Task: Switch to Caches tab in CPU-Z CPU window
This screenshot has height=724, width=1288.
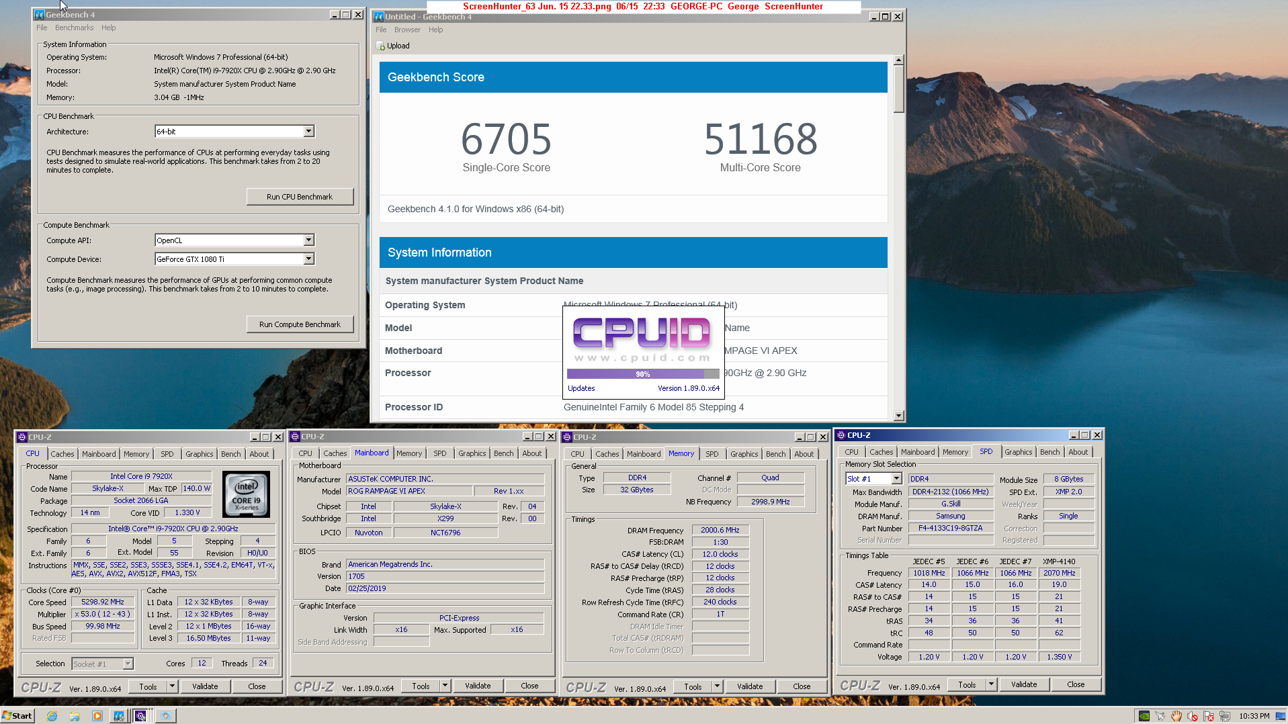Action: 62,455
